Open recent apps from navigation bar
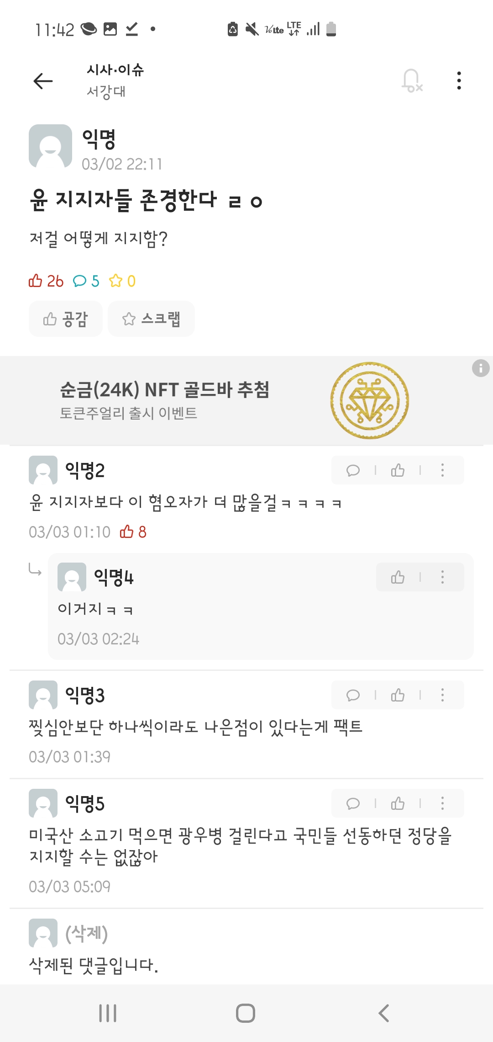 pyautogui.click(x=108, y=1013)
